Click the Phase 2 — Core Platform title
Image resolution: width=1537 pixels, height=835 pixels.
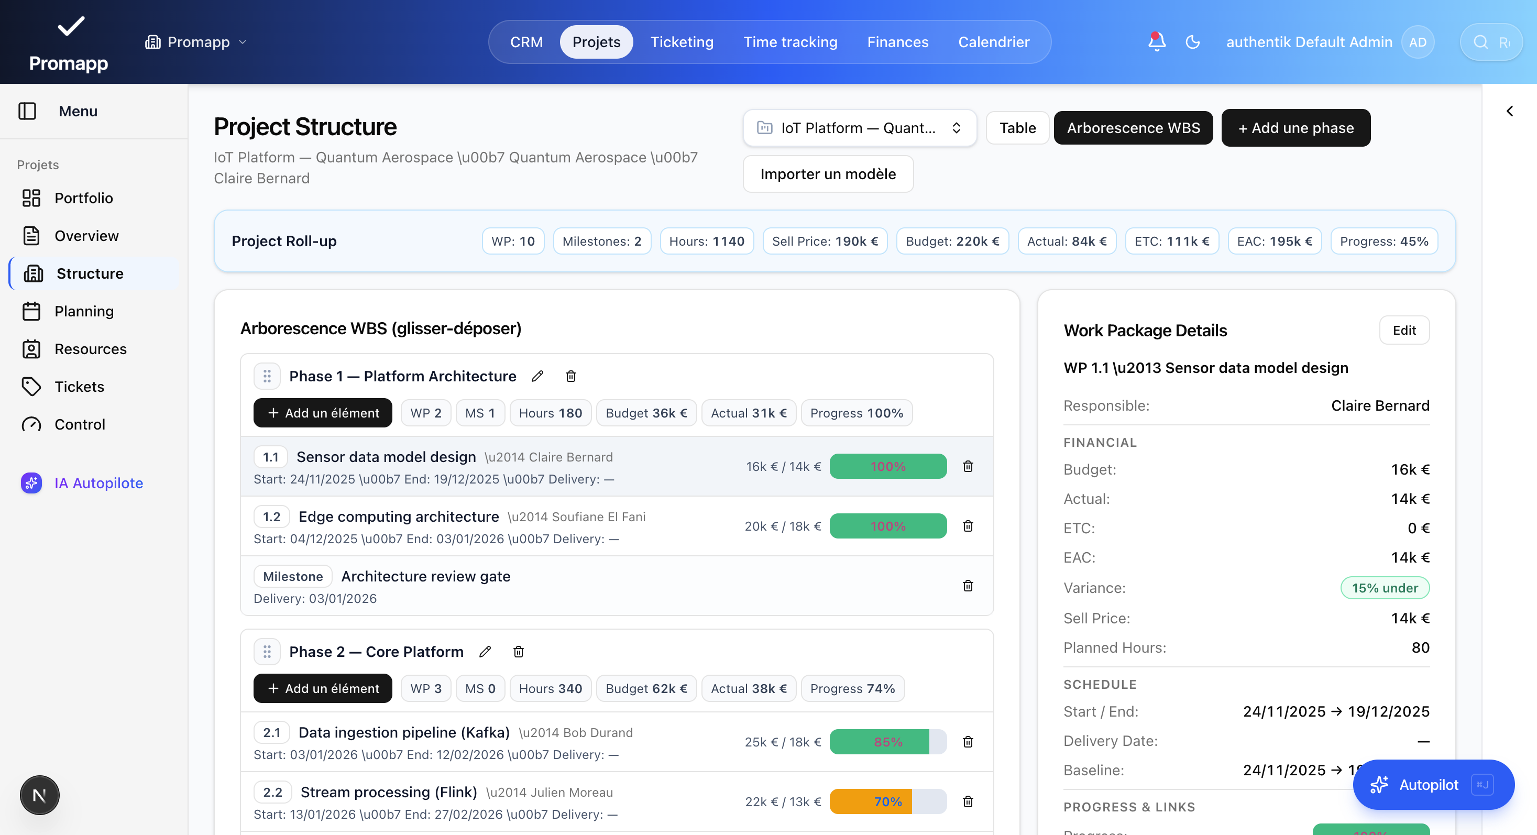click(377, 652)
